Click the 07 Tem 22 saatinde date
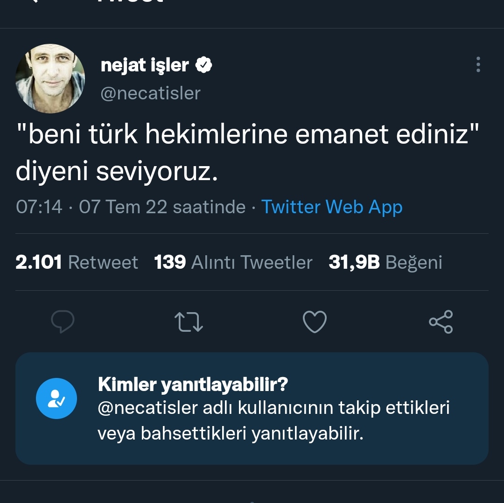 [x=162, y=207]
